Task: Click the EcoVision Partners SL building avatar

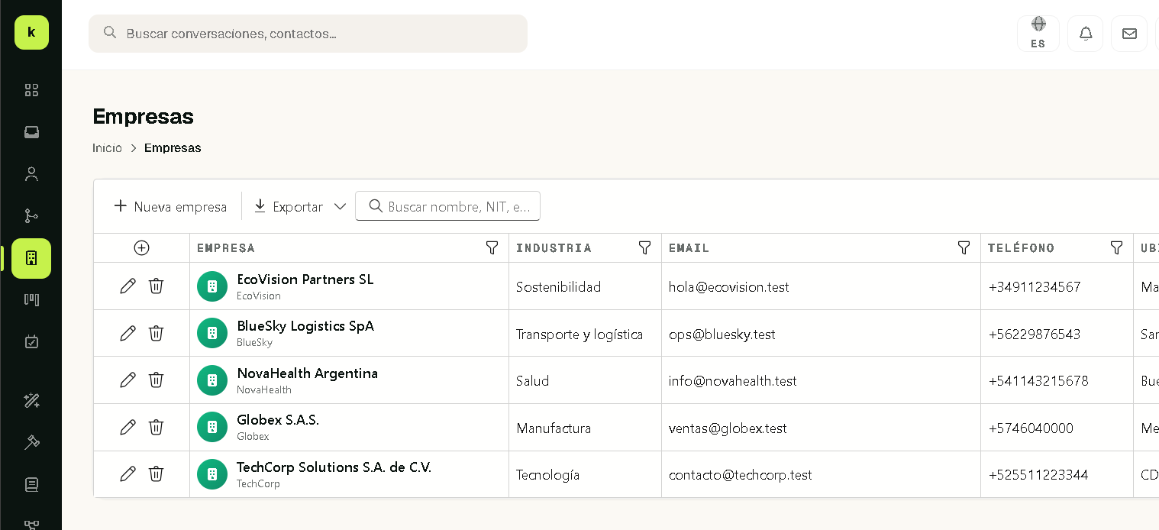Action: (x=212, y=286)
